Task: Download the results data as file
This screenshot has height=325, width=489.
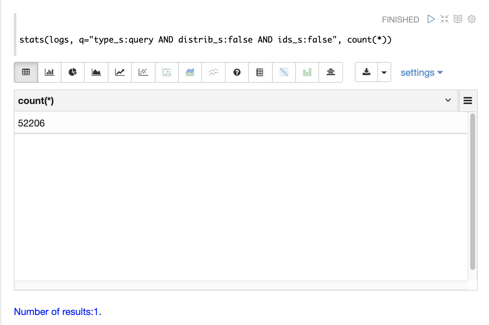Action: tap(366, 72)
